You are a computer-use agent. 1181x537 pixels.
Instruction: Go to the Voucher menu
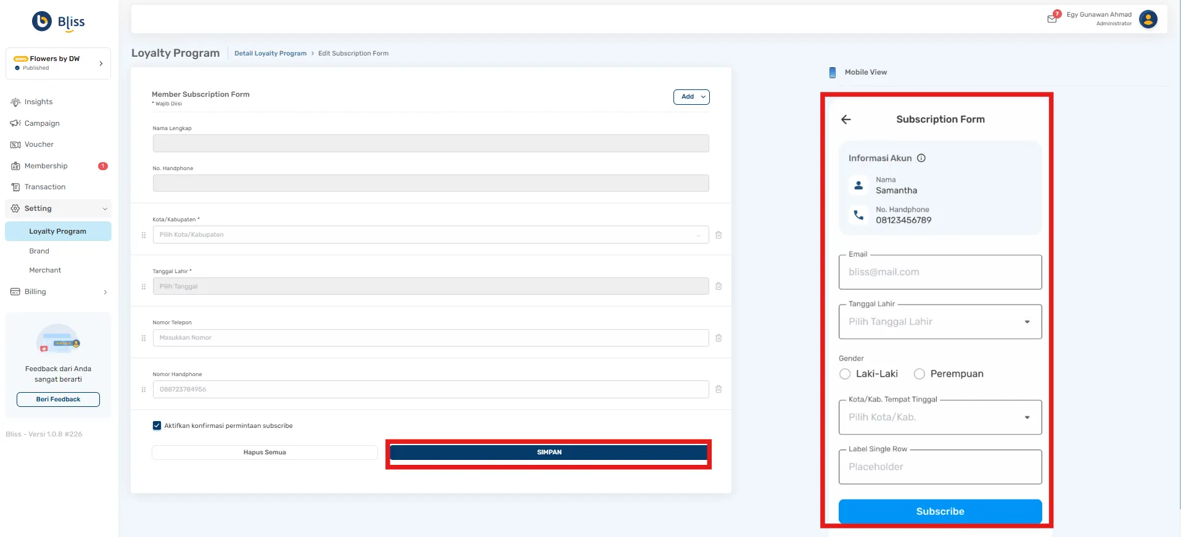click(x=39, y=144)
